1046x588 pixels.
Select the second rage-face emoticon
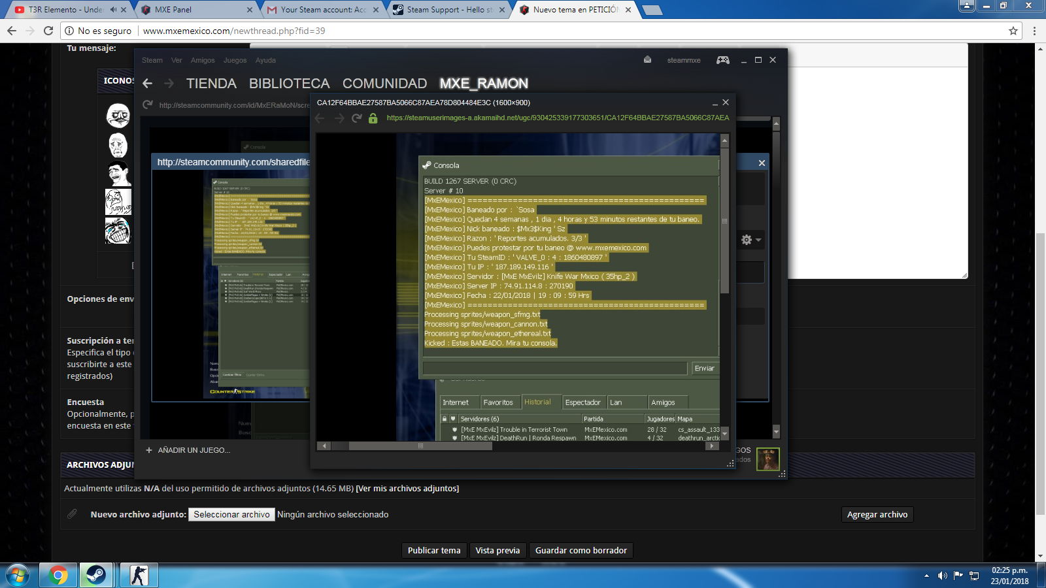(118, 145)
